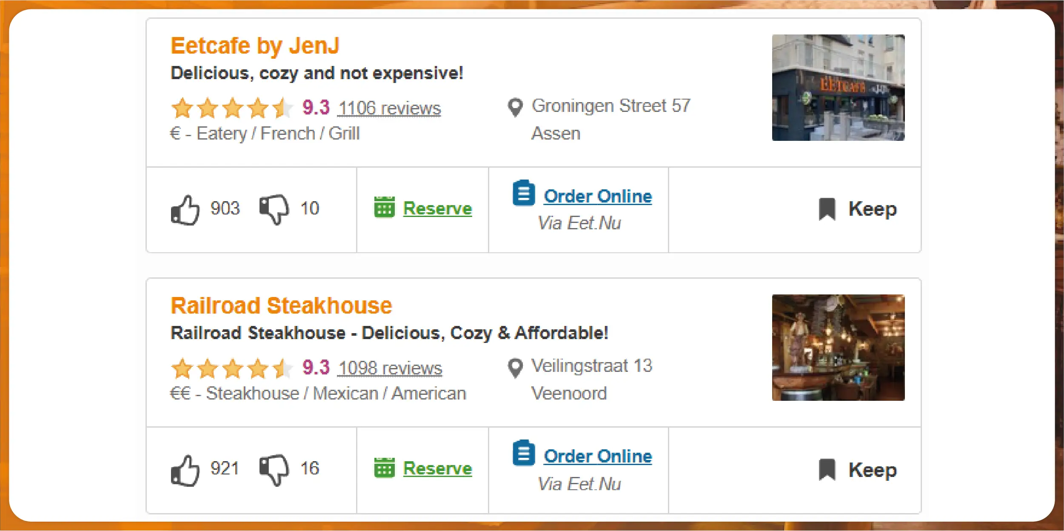Click map pin beside Veilingstraat 13
Viewport: 1064px width, 531px height.
click(x=515, y=368)
